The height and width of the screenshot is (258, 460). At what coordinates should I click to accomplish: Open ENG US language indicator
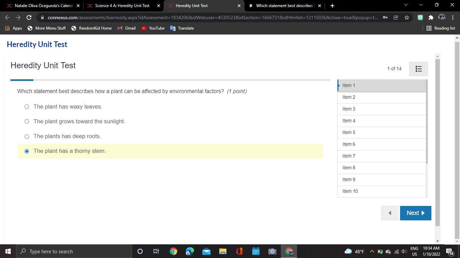click(x=414, y=251)
